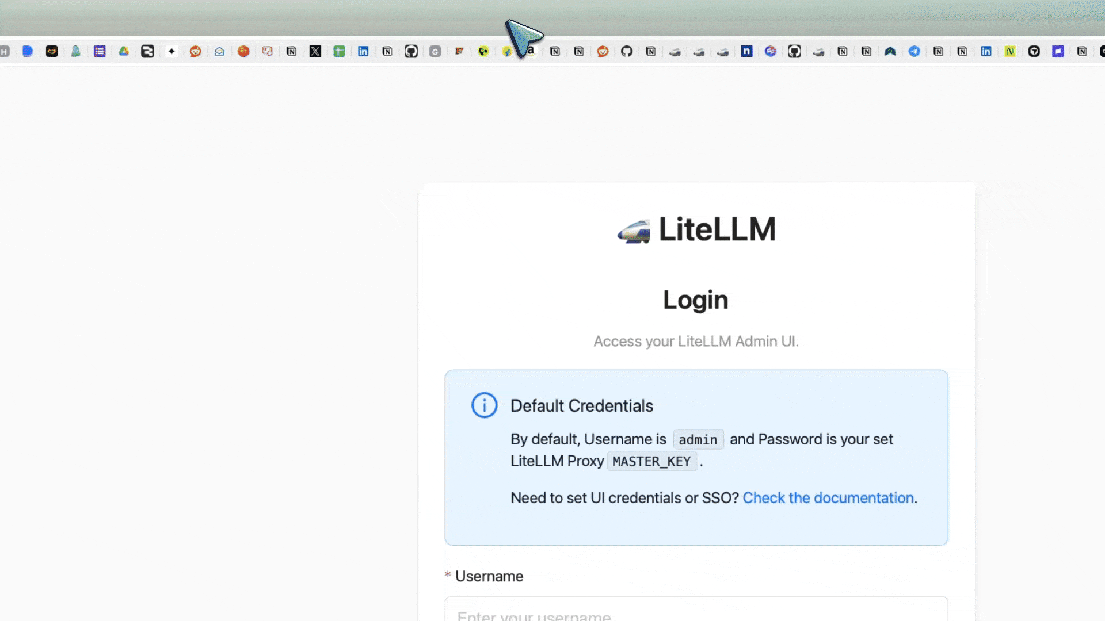This screenshot has width=1105, height=621.
Task: Open the purple square bookmark near right edge
Action: (x=1058, y=52)
